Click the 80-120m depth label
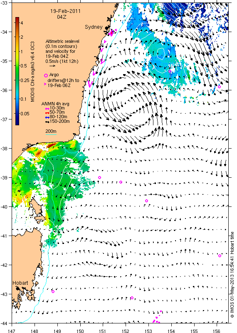237x333 pixels. pos(58,117)
